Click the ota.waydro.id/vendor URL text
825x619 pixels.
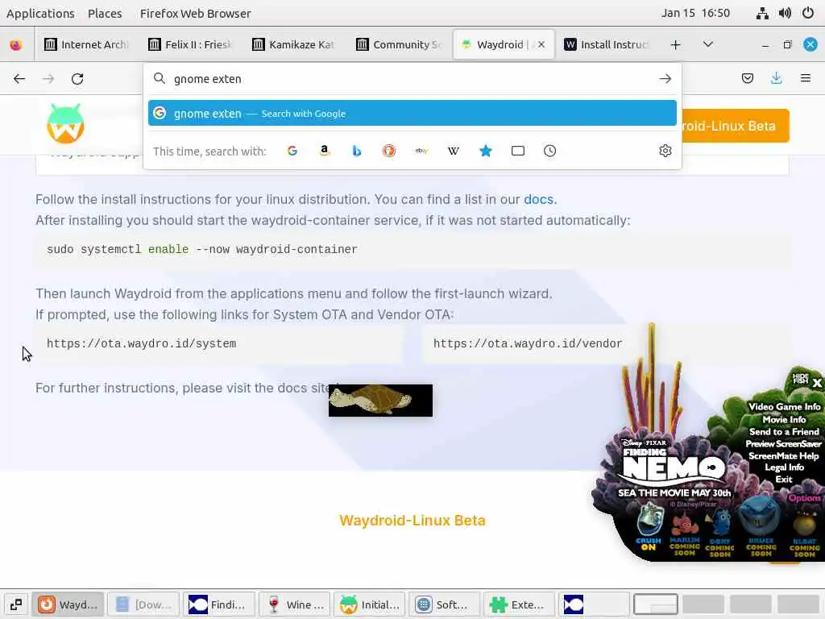click(x=528, y=343)
